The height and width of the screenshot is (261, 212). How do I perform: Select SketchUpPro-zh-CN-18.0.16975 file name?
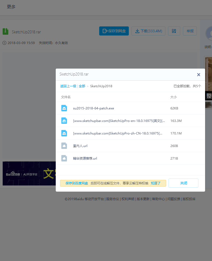118,133
